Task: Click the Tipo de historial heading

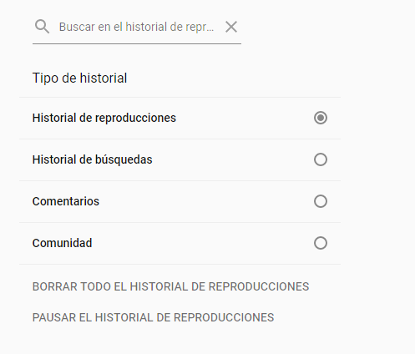Action: pos(79,78)
